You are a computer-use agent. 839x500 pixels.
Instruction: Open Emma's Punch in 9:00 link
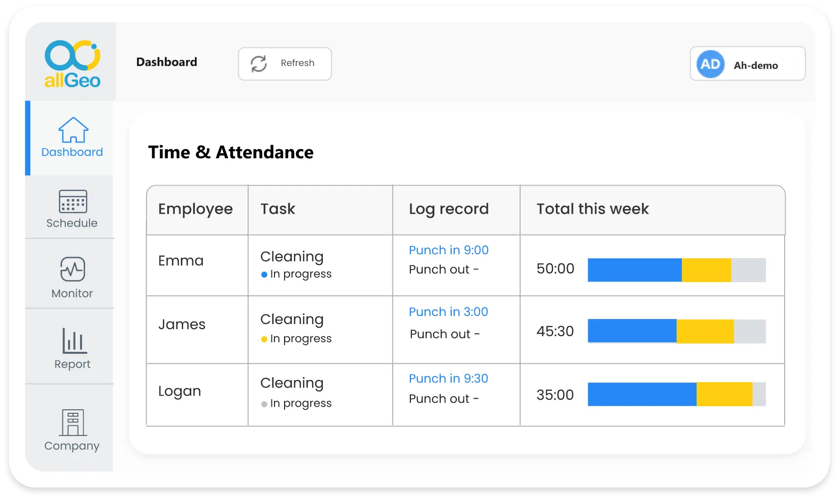448,250
